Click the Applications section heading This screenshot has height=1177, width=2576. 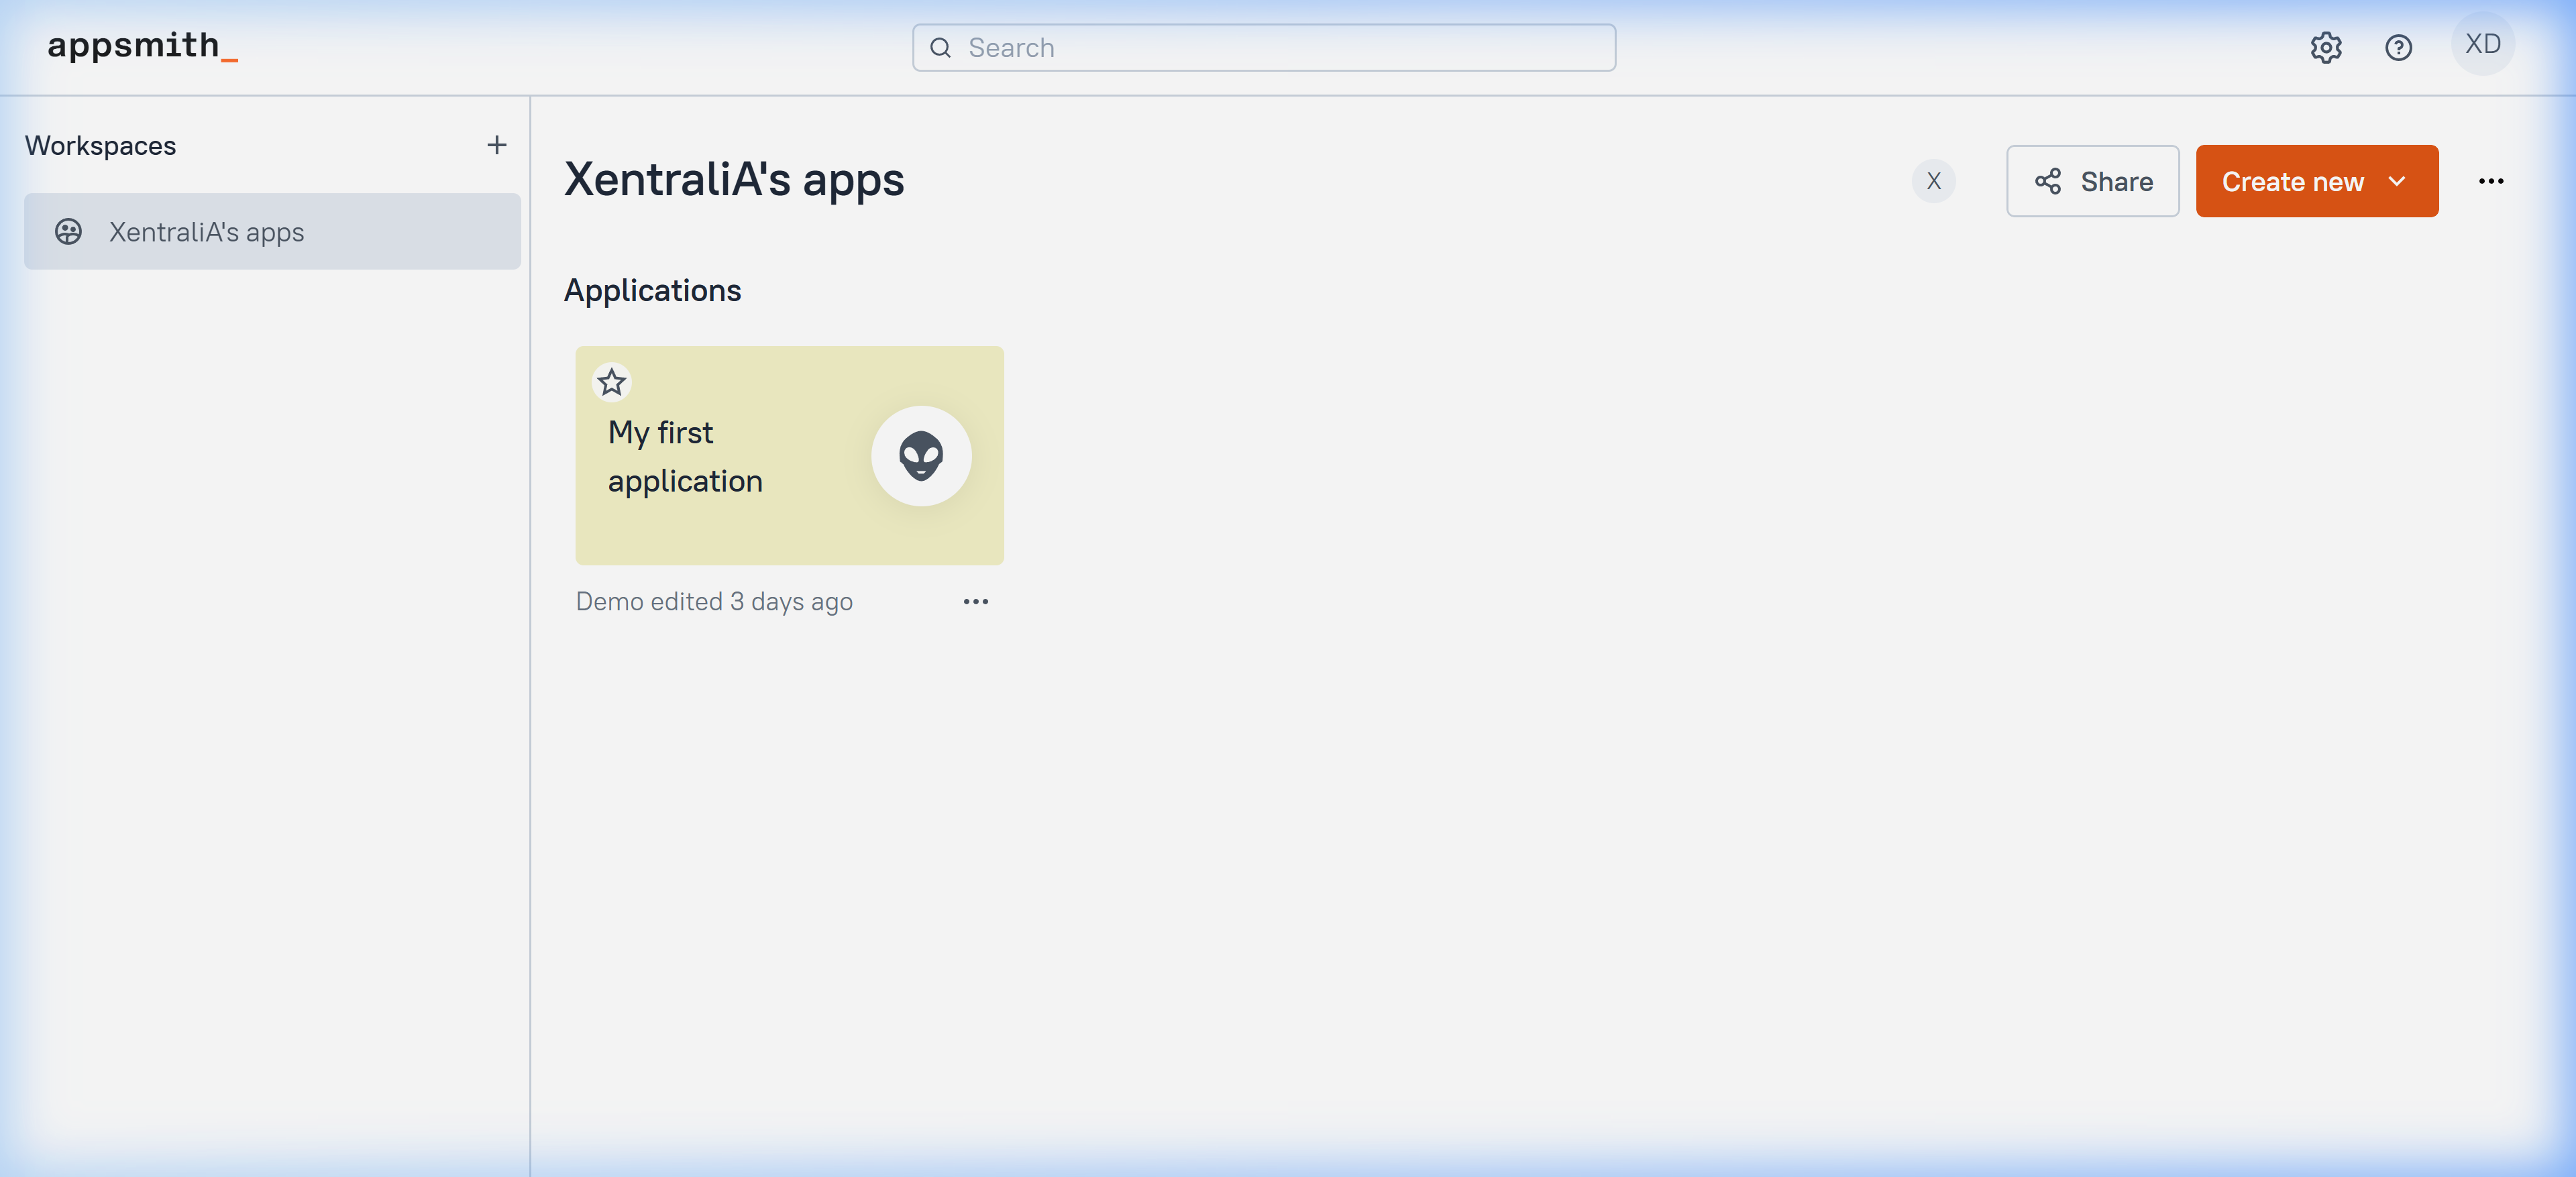pos(652,290)
